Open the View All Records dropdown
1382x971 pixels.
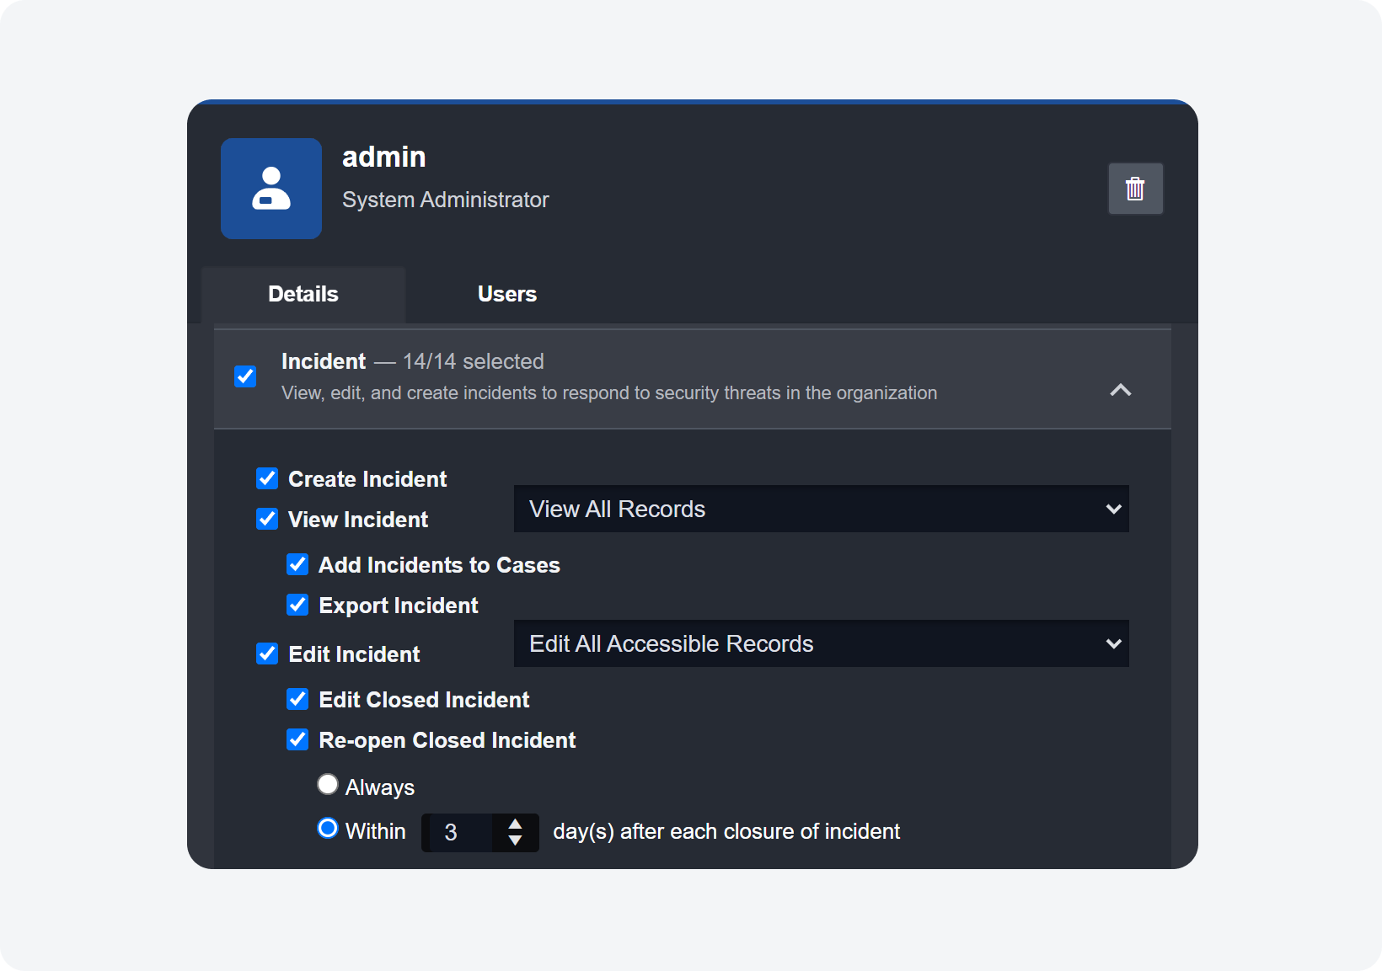[x=821, y=509]
